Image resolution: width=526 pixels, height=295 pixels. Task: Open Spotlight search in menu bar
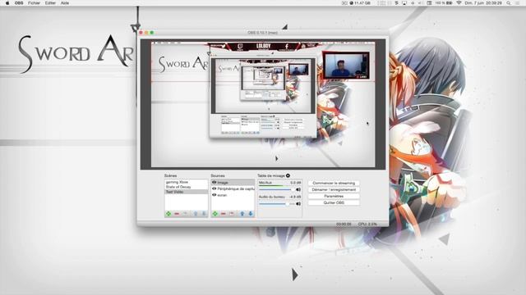tap(509, 2)
